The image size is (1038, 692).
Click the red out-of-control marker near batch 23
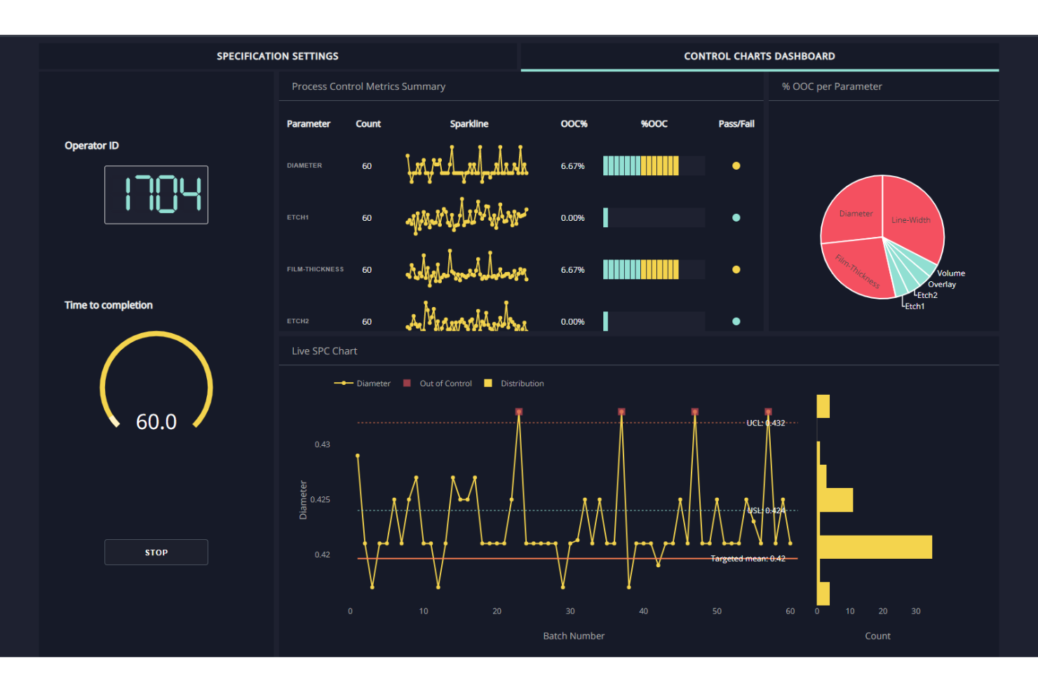click(x=519, y=412)
